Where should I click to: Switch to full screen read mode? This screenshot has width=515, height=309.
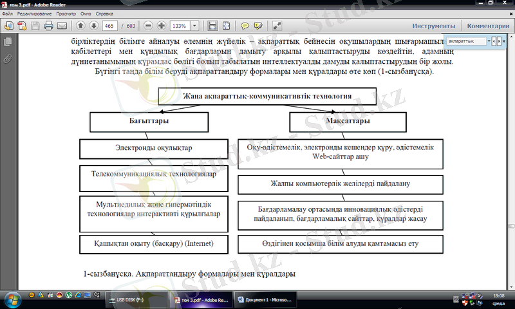[277, 26]
